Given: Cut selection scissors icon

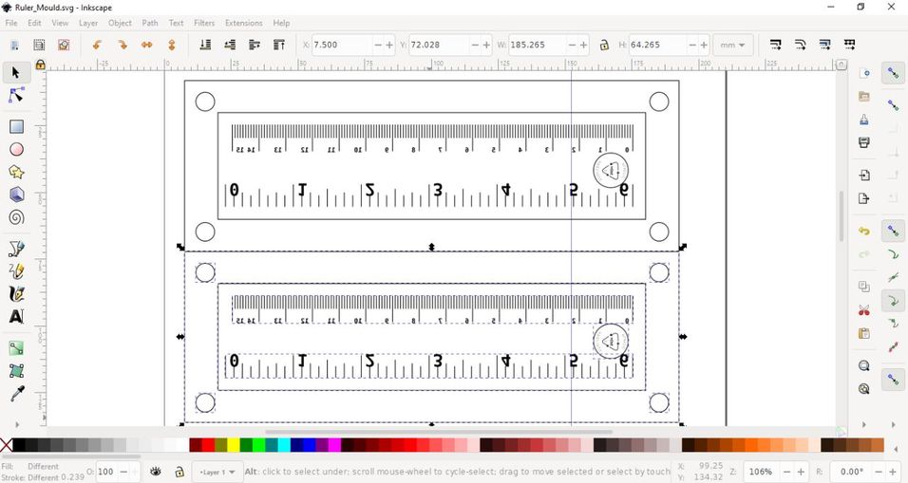Looking at the screenshot, I should tap(864, 310).
